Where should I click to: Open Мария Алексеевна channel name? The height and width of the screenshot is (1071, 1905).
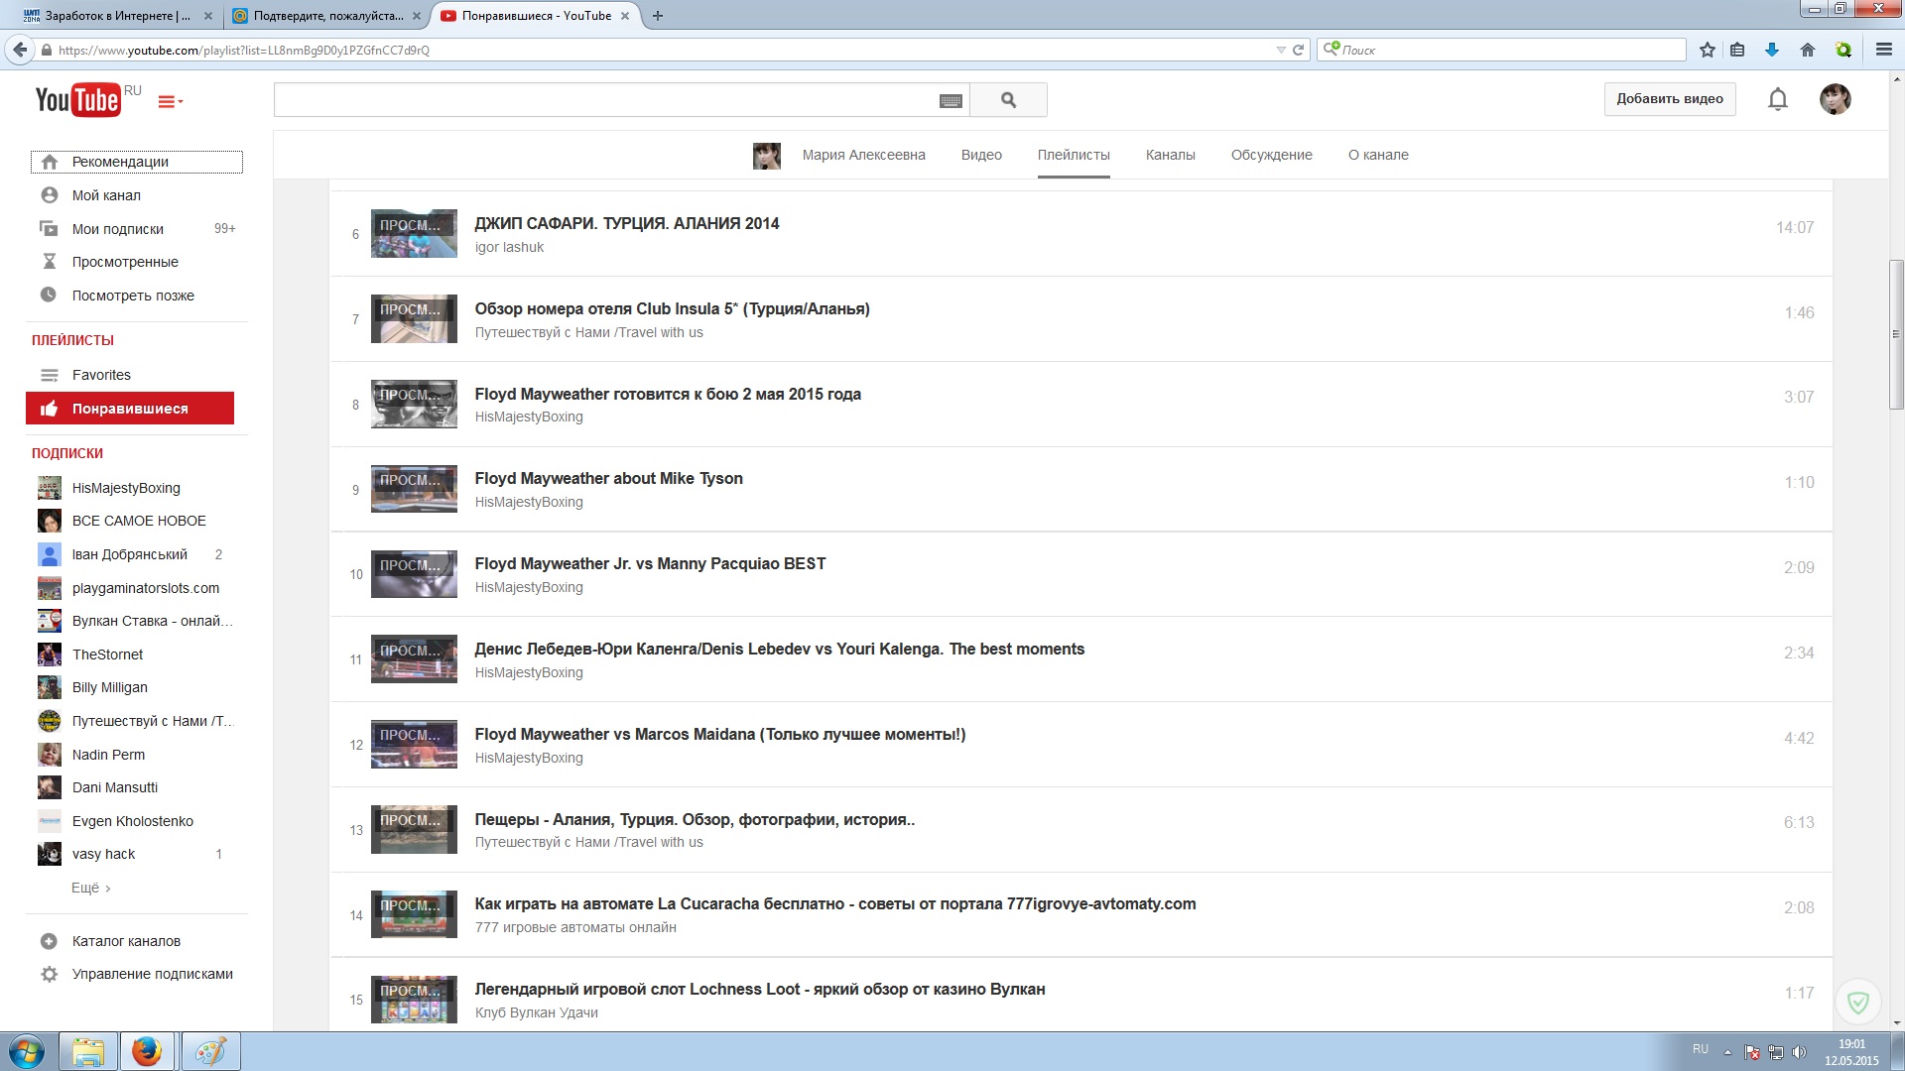tap(863, 155)
